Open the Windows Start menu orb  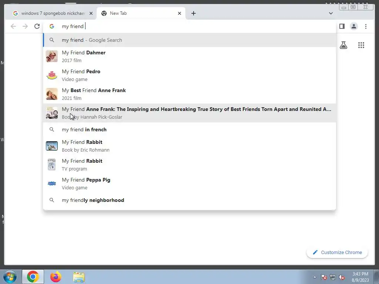point(10,277)
